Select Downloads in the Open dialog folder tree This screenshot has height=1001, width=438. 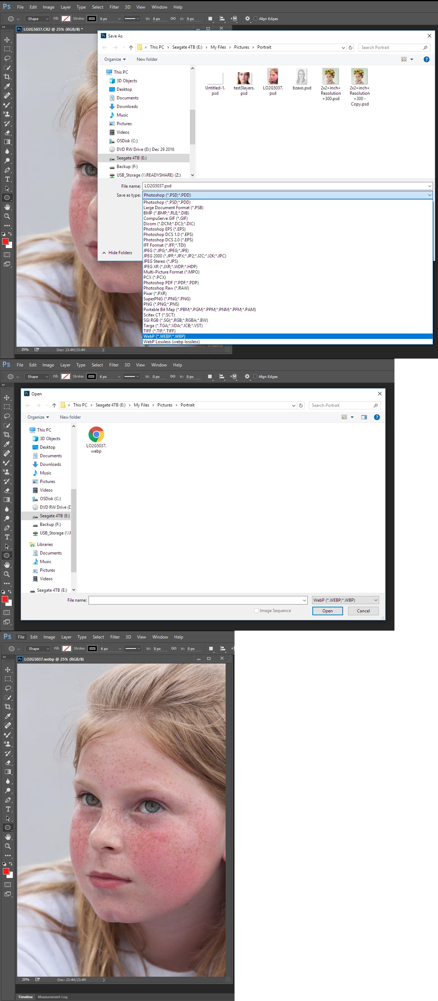click(50, 464)
